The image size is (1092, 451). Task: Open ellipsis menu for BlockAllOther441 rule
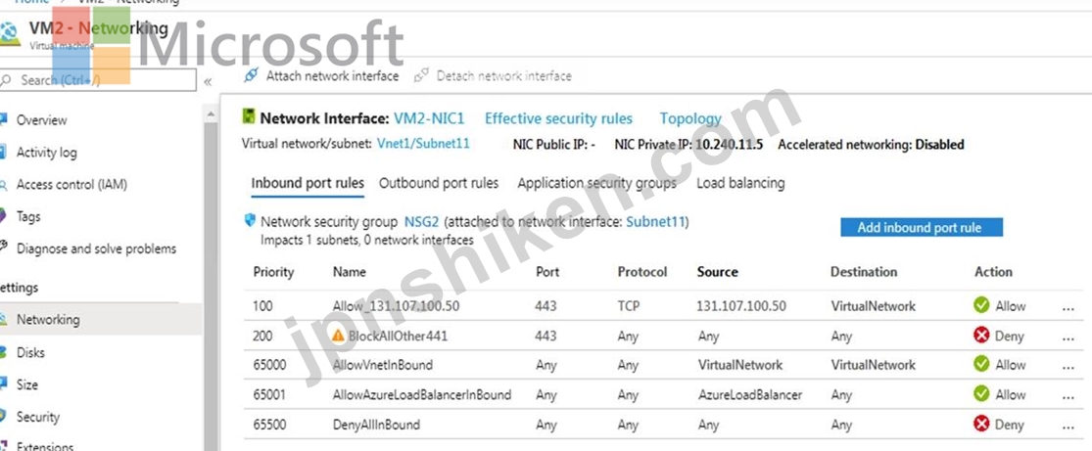click(x=1068, y=338)
